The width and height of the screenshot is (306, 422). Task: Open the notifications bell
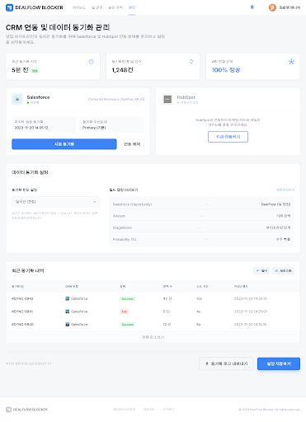[252, 7]
